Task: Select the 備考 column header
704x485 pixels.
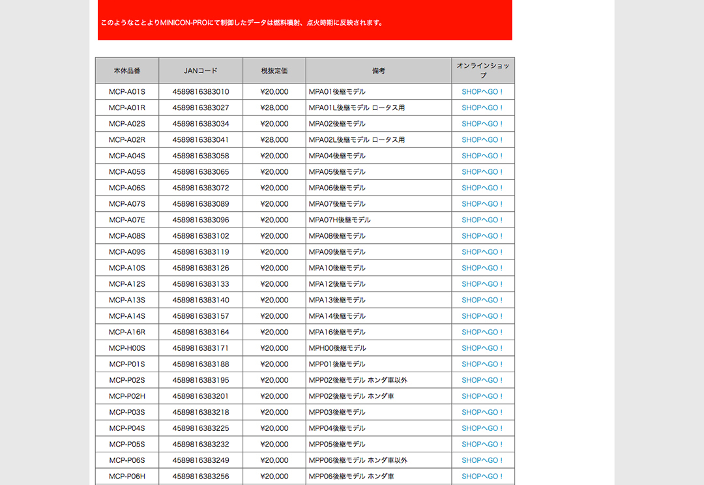Action: (x=379, y=70)
